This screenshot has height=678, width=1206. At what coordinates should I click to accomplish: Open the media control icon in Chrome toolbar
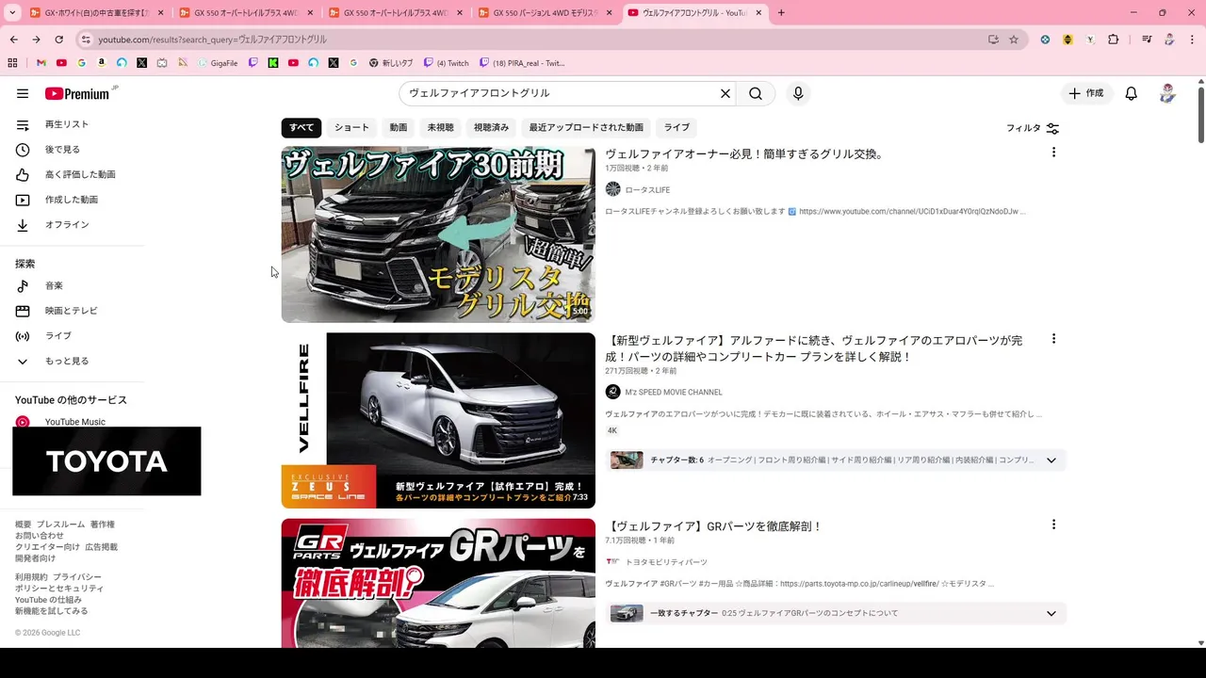1147,40
